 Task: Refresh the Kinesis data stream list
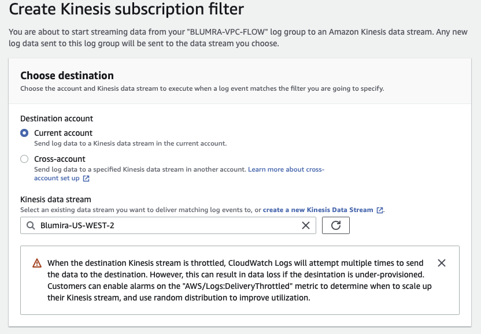click(x=335, y=225)
